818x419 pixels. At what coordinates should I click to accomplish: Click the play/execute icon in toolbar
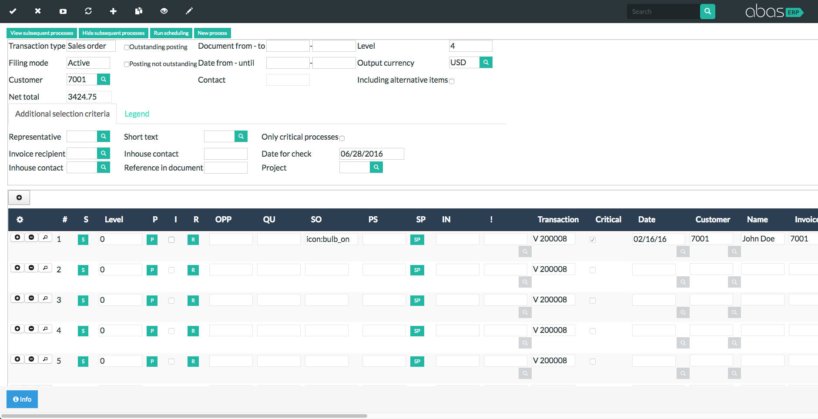[63, 11]
